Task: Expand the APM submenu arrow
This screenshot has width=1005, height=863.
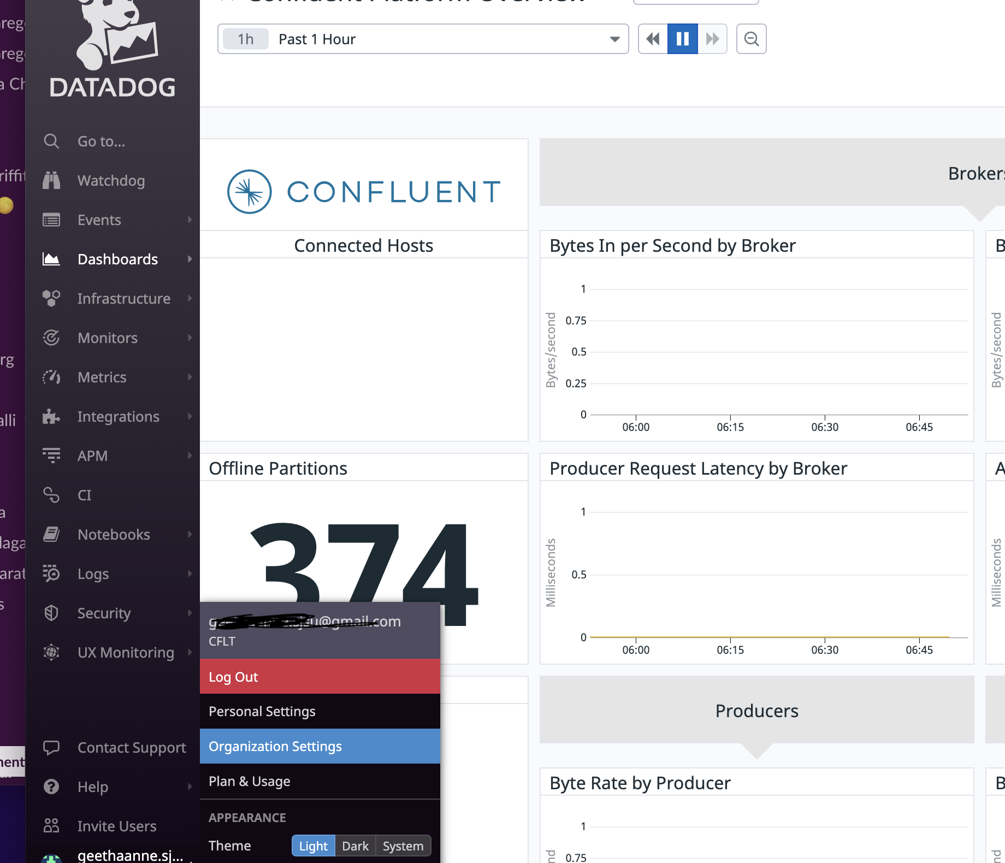Action: click(x=190, y=456)
